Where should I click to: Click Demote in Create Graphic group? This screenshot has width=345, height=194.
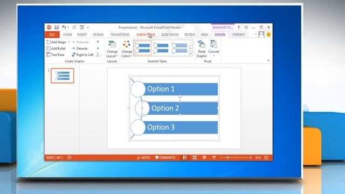(x=80, y=48)
